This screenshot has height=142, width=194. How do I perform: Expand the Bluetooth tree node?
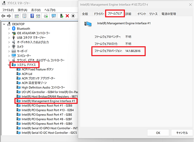click(9, 29)
